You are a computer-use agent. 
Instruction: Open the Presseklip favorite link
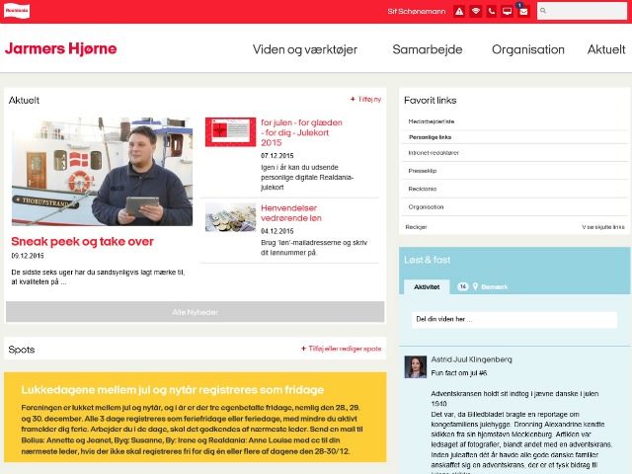422,171
